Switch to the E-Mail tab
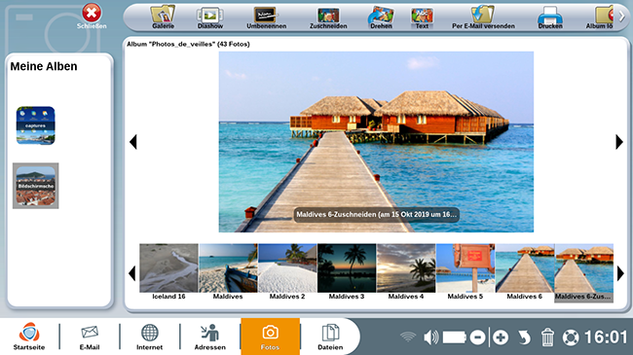 tap(90, 337)
